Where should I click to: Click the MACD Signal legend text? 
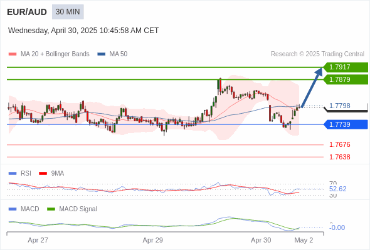78,209
